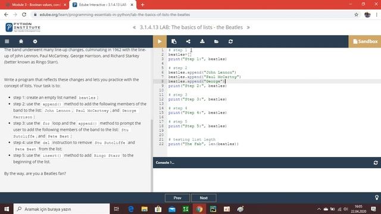Go to previous lesson via left chevrons
Screen dimensions: 381x214
pos(135,27)
